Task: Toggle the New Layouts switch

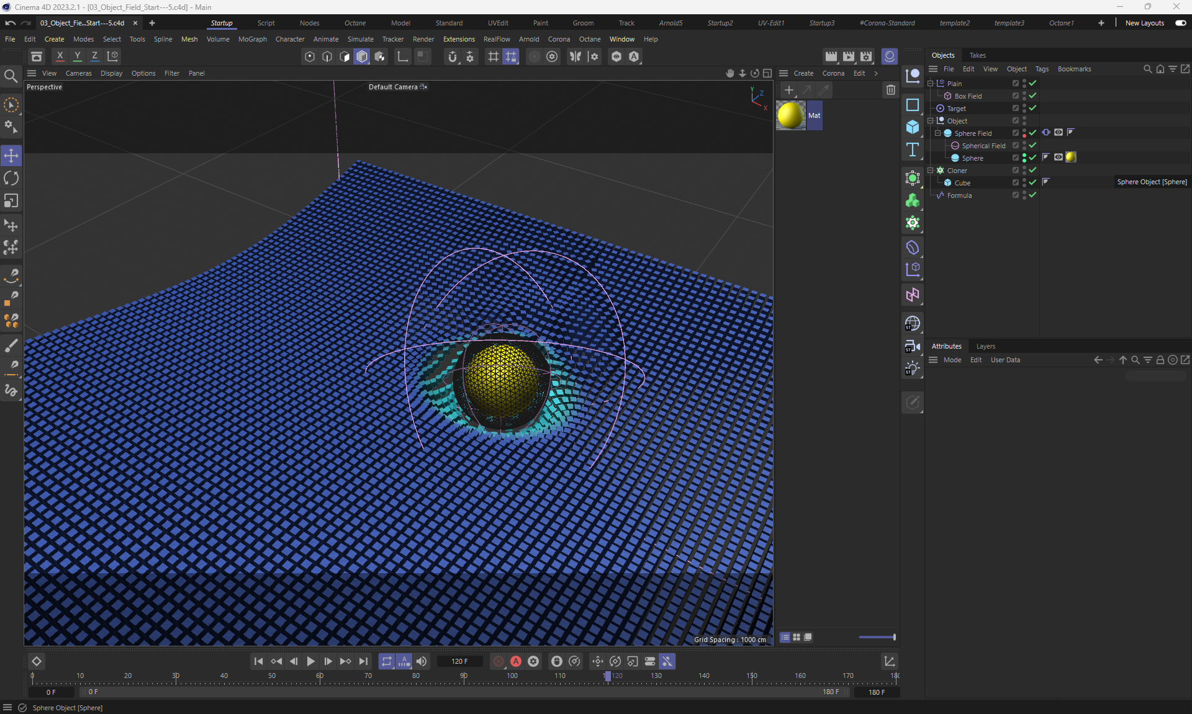Action: tap(1180, 23)
